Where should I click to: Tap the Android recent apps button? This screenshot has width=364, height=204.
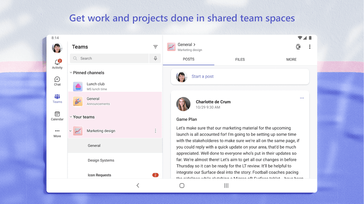pyautogui.click(x=226, y=186)
